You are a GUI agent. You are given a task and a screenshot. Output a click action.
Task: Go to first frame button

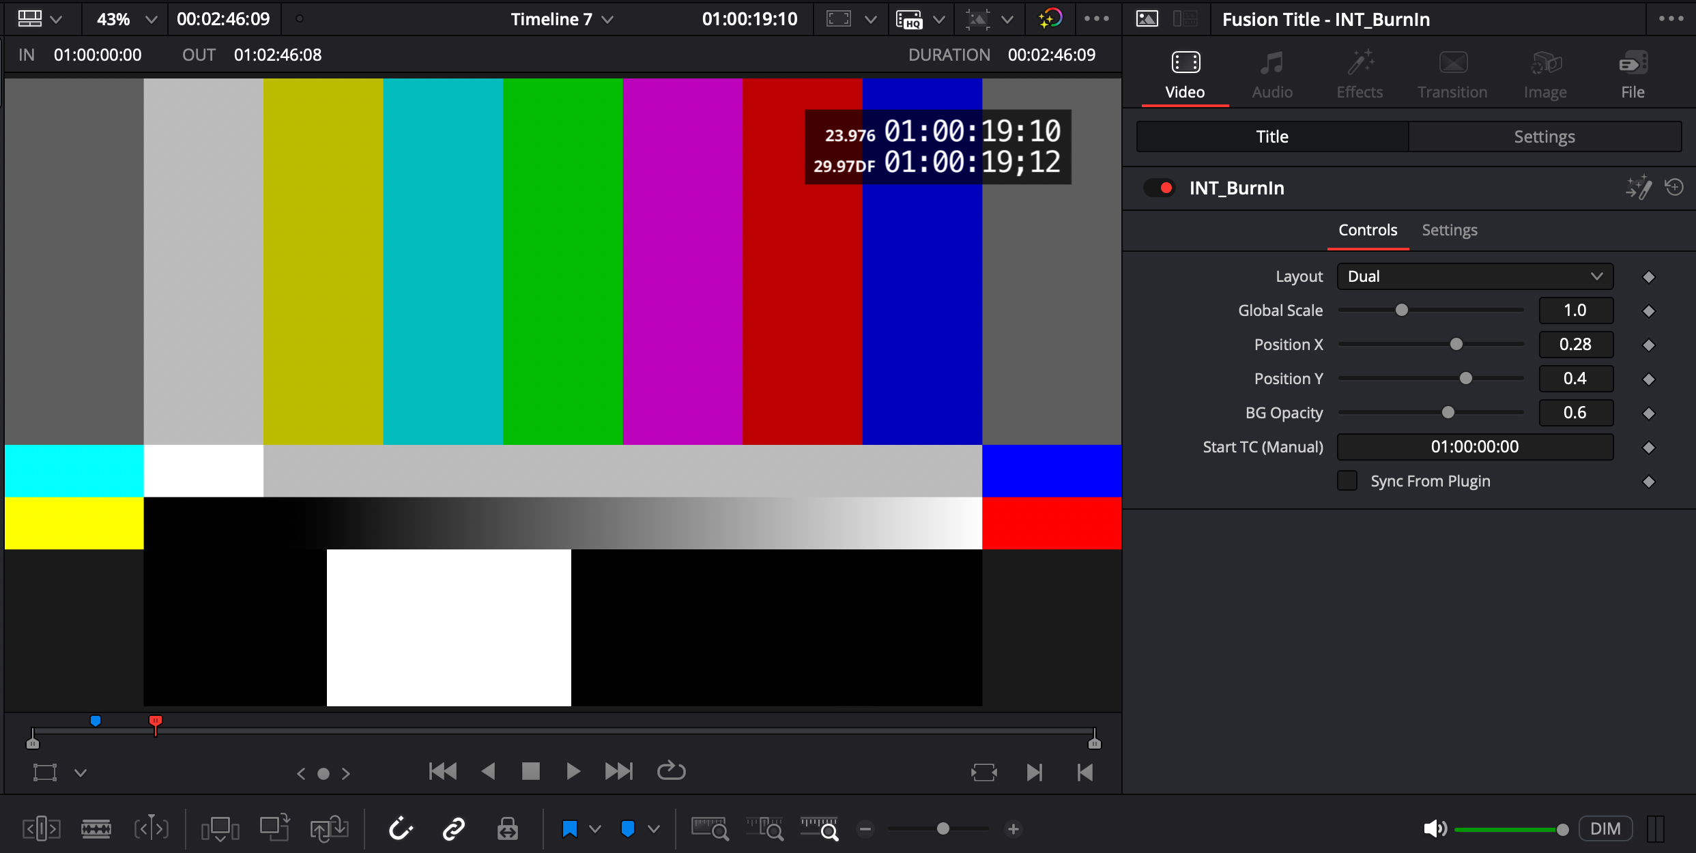coord(443,772)
